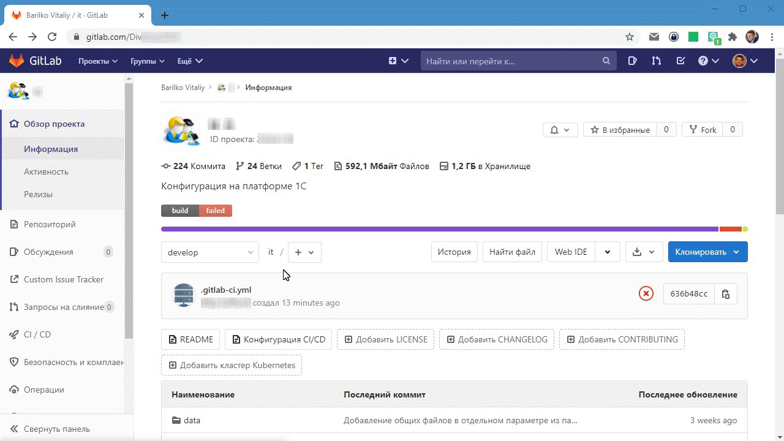
Task: Click the repository languages color bar
Action: 439,229
